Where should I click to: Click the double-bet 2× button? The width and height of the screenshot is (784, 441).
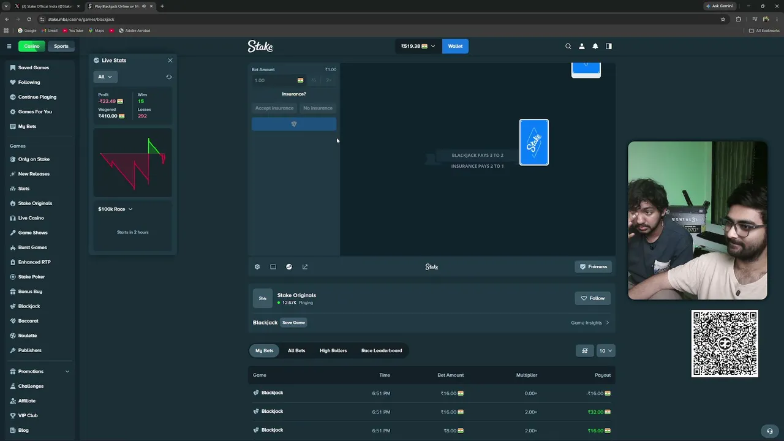coord(329,80)
